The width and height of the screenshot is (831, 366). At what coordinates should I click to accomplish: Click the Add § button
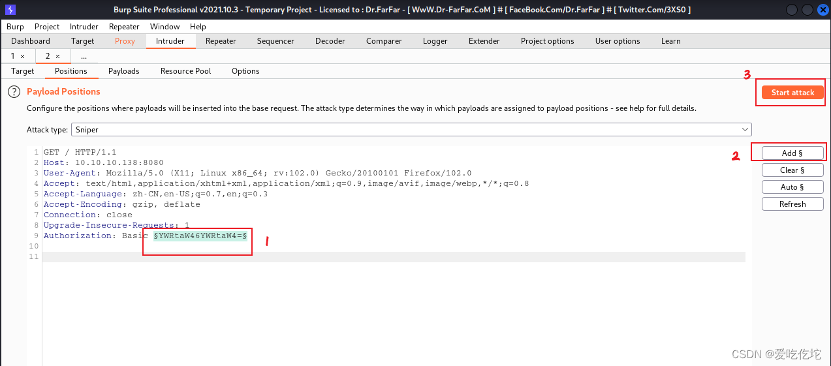792,153
